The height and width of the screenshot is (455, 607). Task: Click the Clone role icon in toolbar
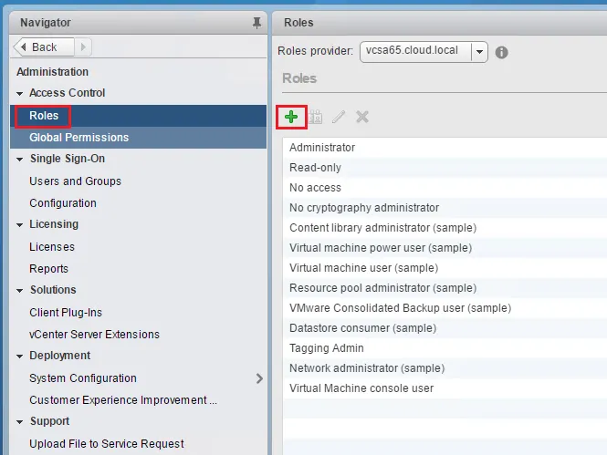(x=316, y=117)
